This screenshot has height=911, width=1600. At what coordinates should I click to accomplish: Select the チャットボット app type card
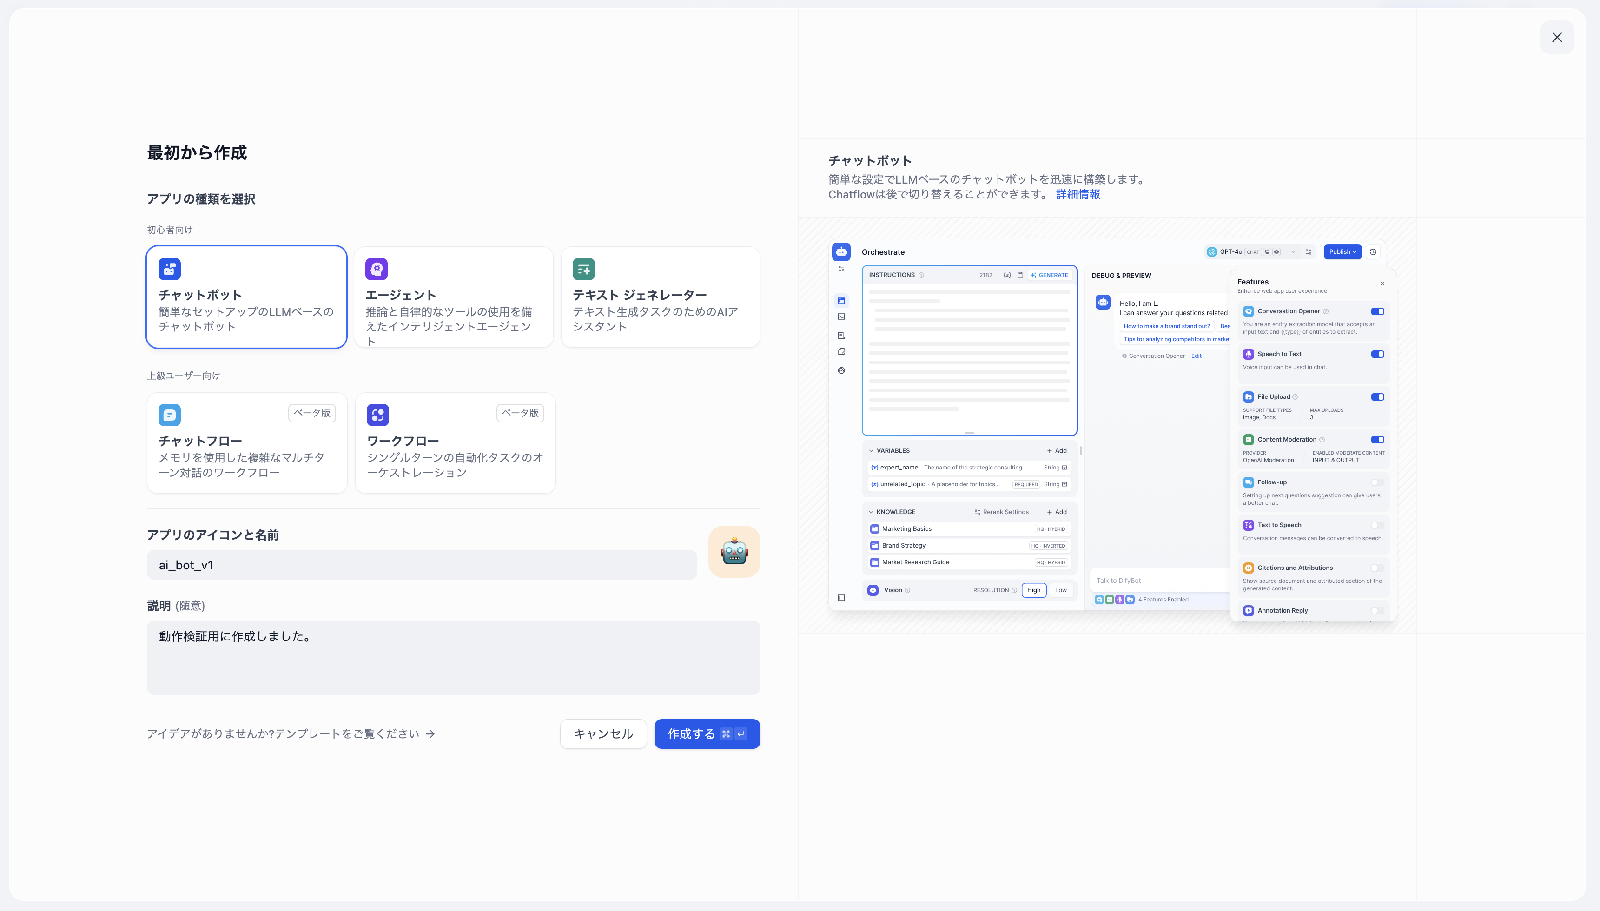246,297
